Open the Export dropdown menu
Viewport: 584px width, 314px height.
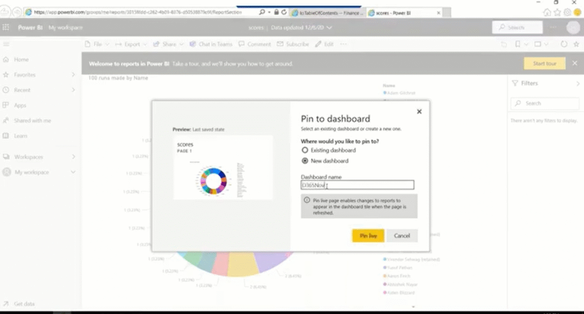coord(132,44)
